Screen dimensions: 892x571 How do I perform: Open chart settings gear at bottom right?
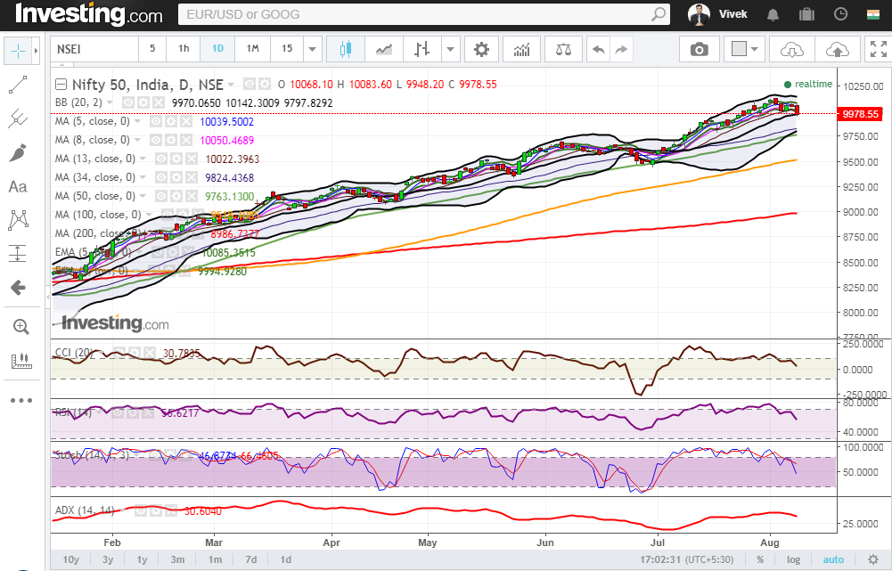(x=872, y=559)
